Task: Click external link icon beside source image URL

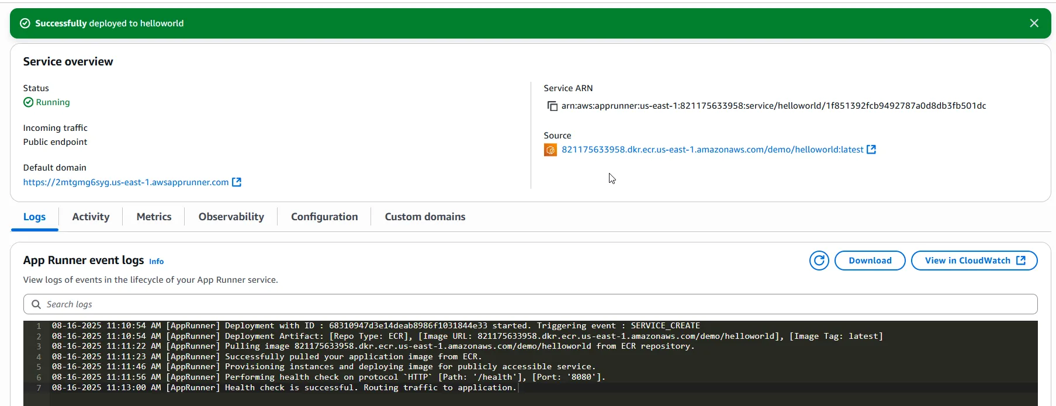Action: [x=871, y=150]
